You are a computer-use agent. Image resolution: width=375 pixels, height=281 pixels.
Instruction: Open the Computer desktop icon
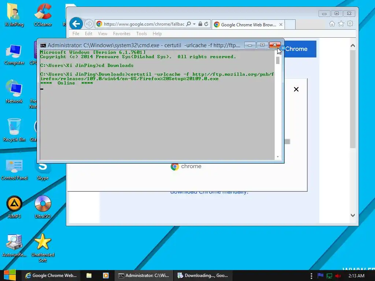click(x=14, y=55)
